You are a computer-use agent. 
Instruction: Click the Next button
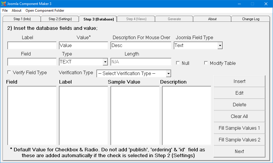[x=239, y=151]
